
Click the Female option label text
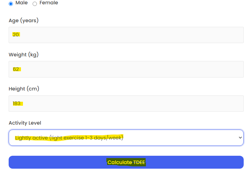point(49,3)
